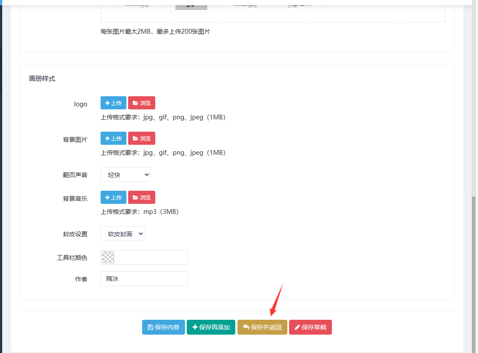The width and height of the screenshot is (478, 353).
Task: Focus the 作者 field containing 隋冰
Action: pyautogui.click(x=144, y=279)
